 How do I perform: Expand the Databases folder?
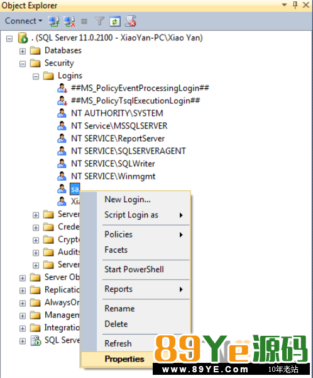pyautogui.click(x=23, y=52)
